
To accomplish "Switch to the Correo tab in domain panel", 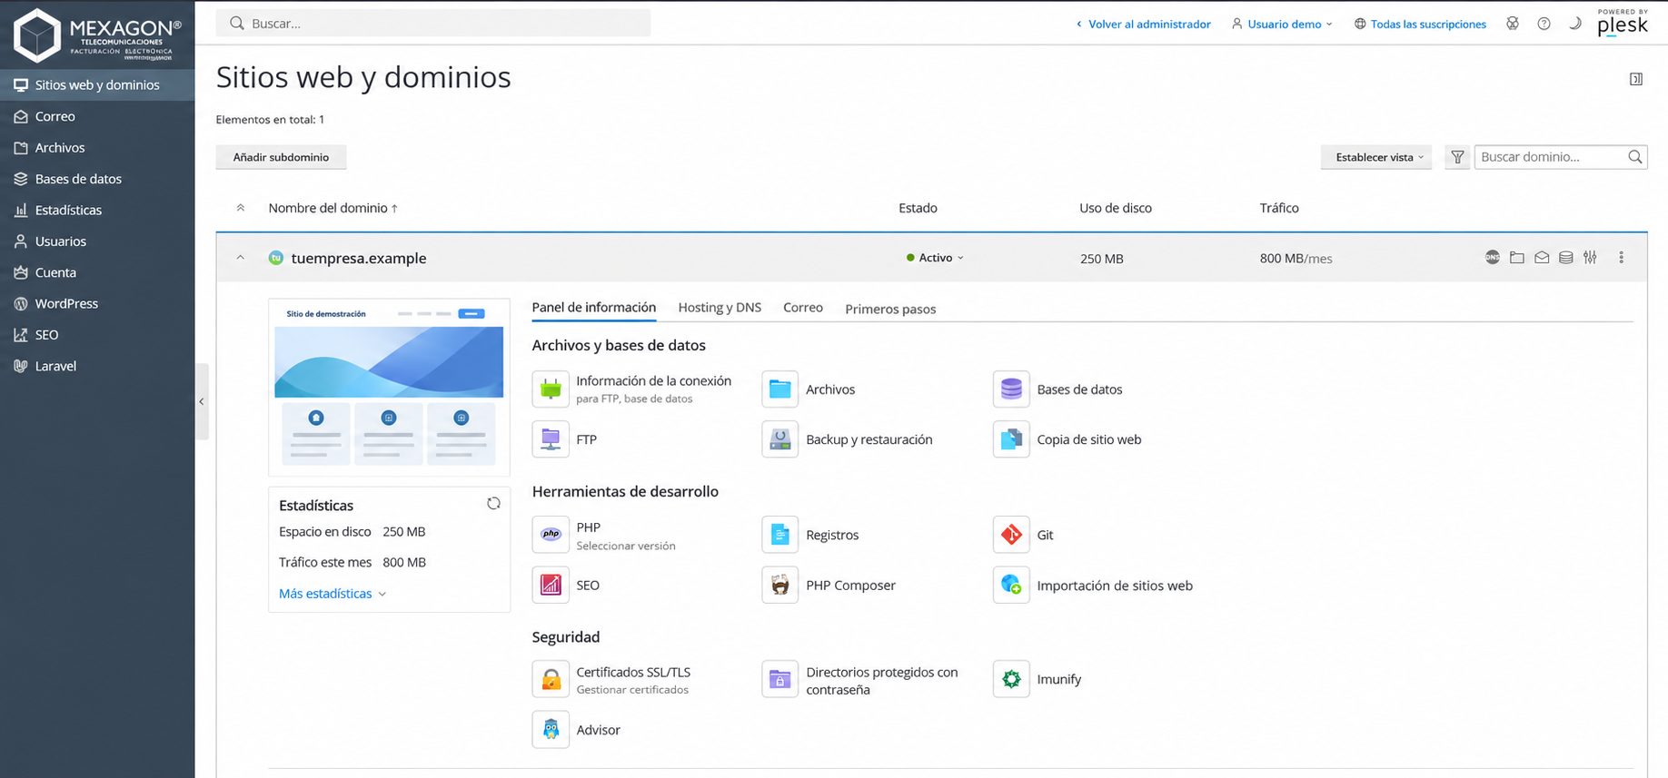I will (x=803, y=308).
